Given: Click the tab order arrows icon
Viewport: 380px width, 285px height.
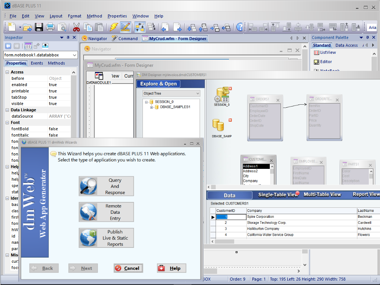Looking at the screenshot, I should click(x=140, y=27).
